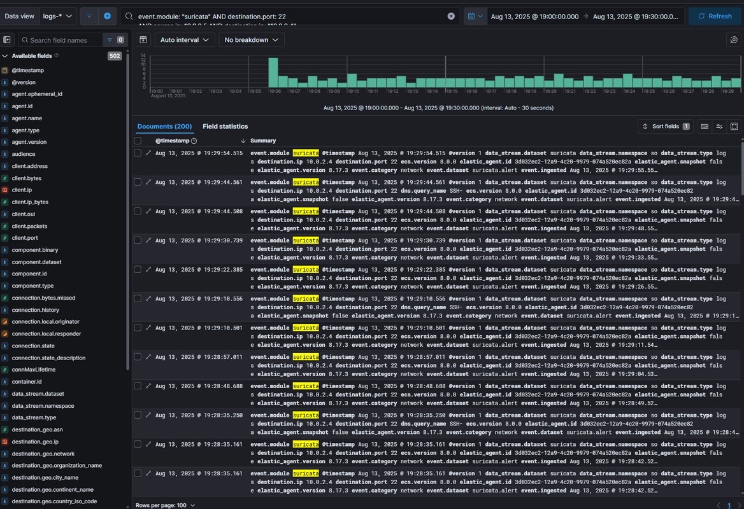This screenshot has width=744, height=509.
Task: Expand the document row at 19:29:30.739
Action: (x=148, y=241)
